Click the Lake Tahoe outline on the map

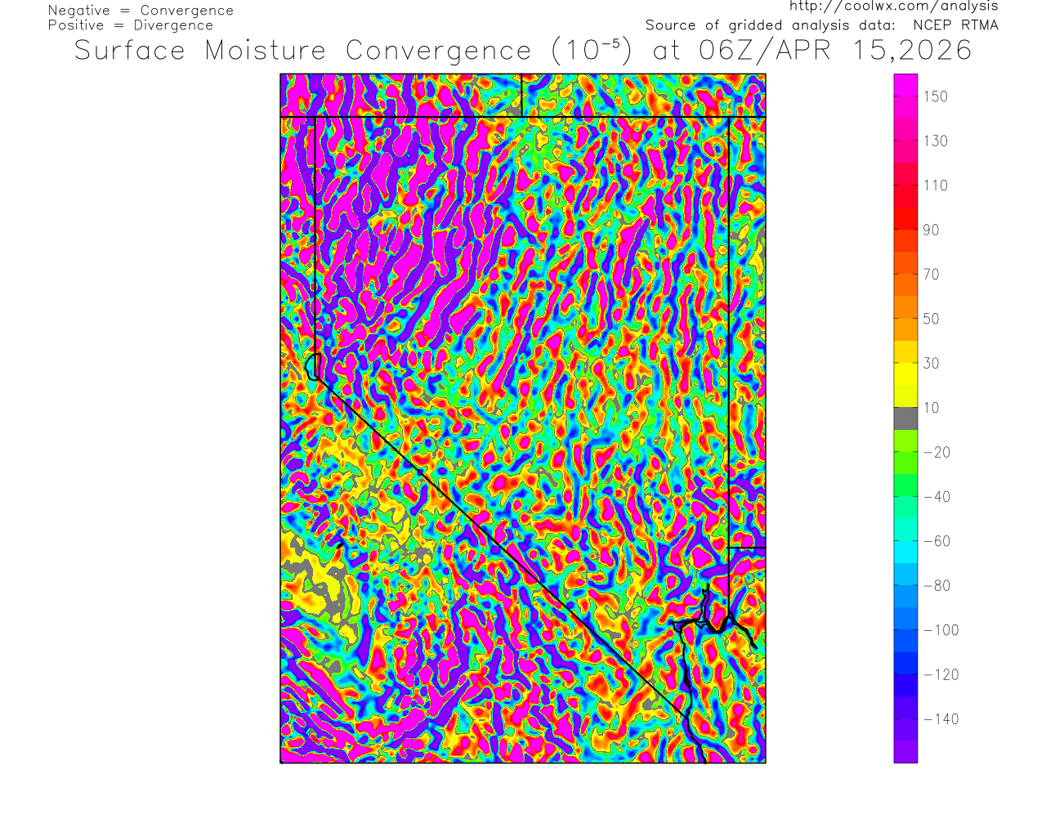pos(312,367)
